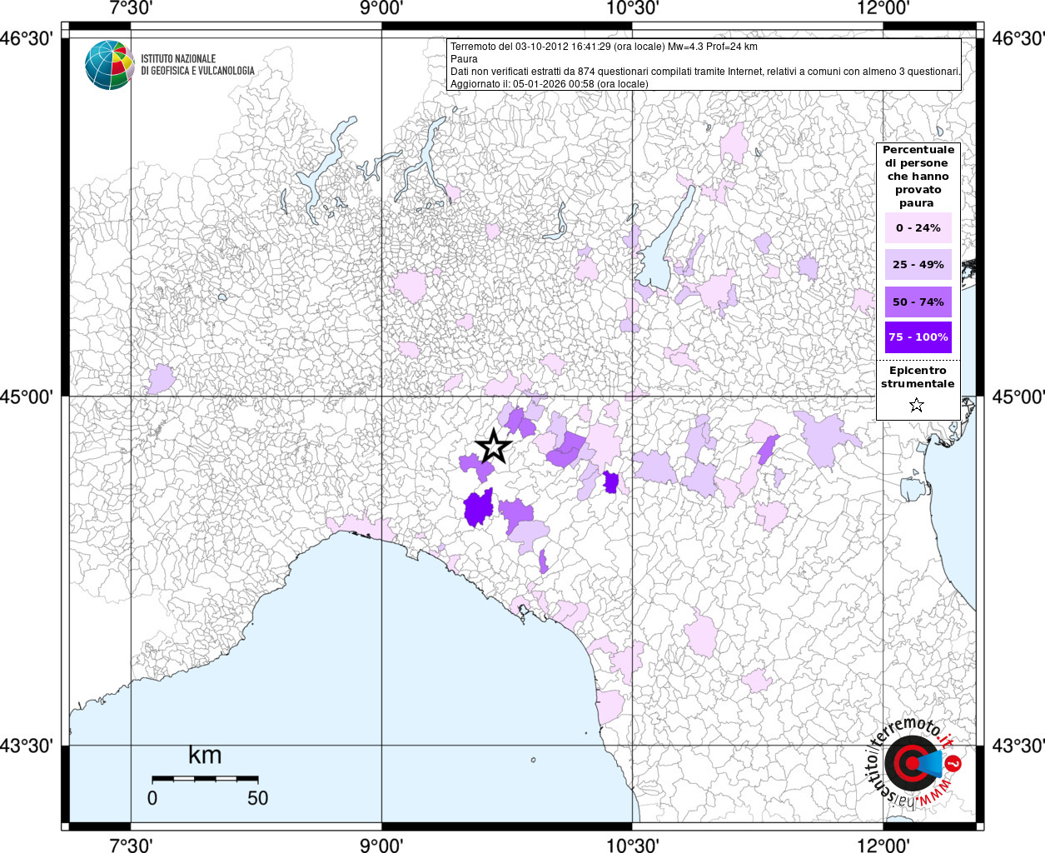Click the top axis label 9°00'

click(381, 9)
